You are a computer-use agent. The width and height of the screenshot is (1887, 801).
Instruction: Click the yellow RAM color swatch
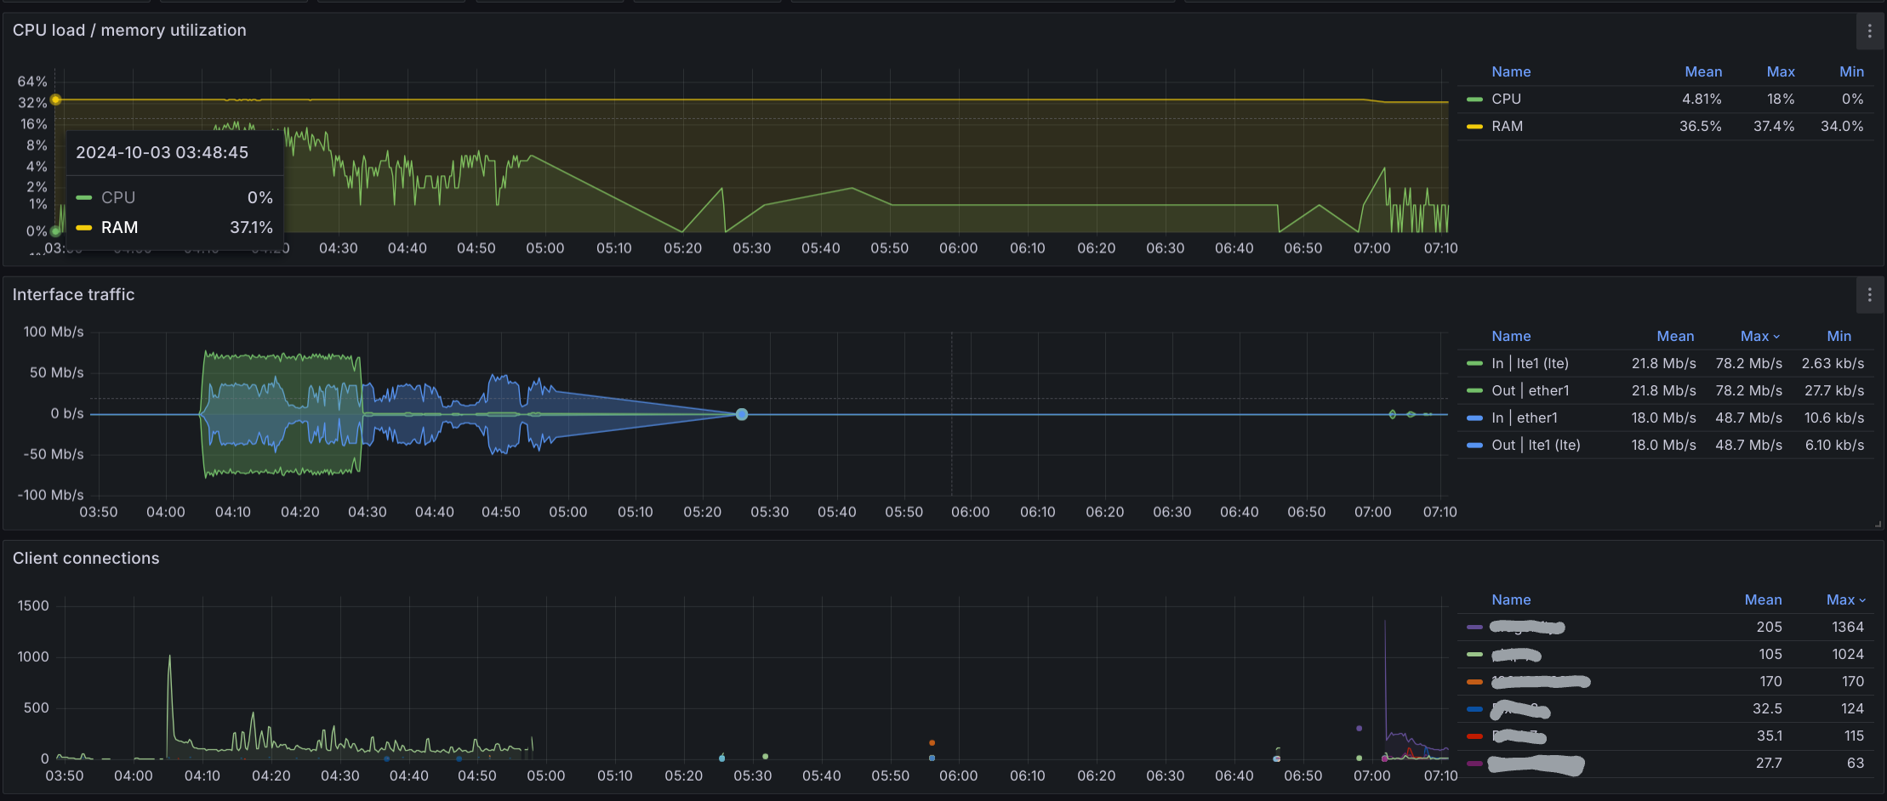pyautogui.click(x=1476, y=126)
